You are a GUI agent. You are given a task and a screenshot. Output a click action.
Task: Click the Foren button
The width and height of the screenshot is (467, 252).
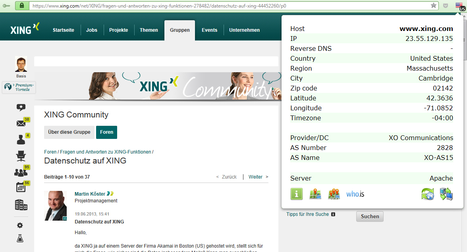pos(106,132)
